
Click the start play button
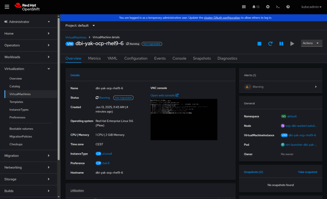[x=292, y=44]
